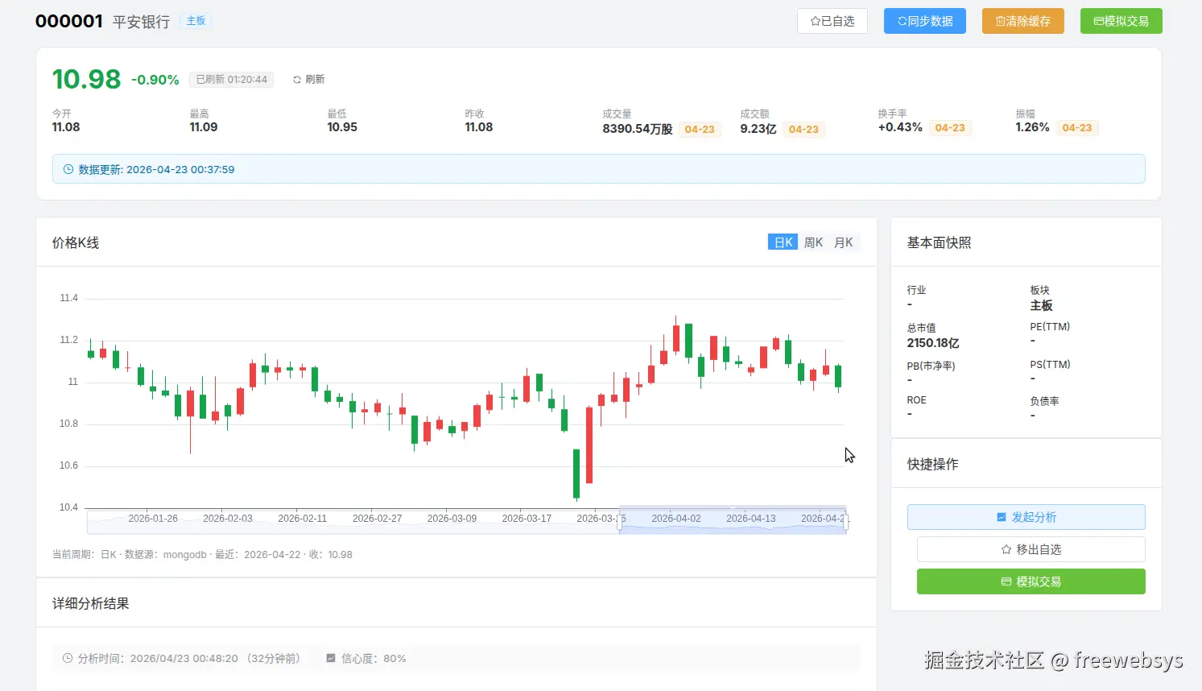Click the checkmark icon next to 信心度
This screenshot has height=691, width=1202.
tap(330, 658)
